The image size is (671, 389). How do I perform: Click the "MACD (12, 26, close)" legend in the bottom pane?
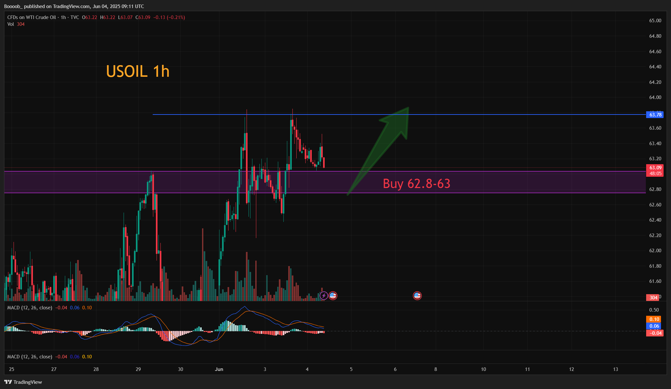pyautogui.click(x=30, y=357)
